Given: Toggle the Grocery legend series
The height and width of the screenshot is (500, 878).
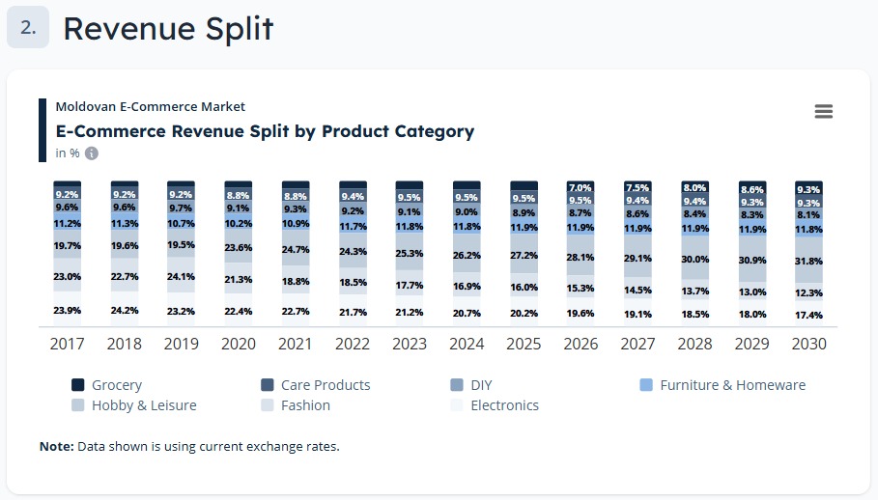Looking at the screenshot, I should pos(116,385).
